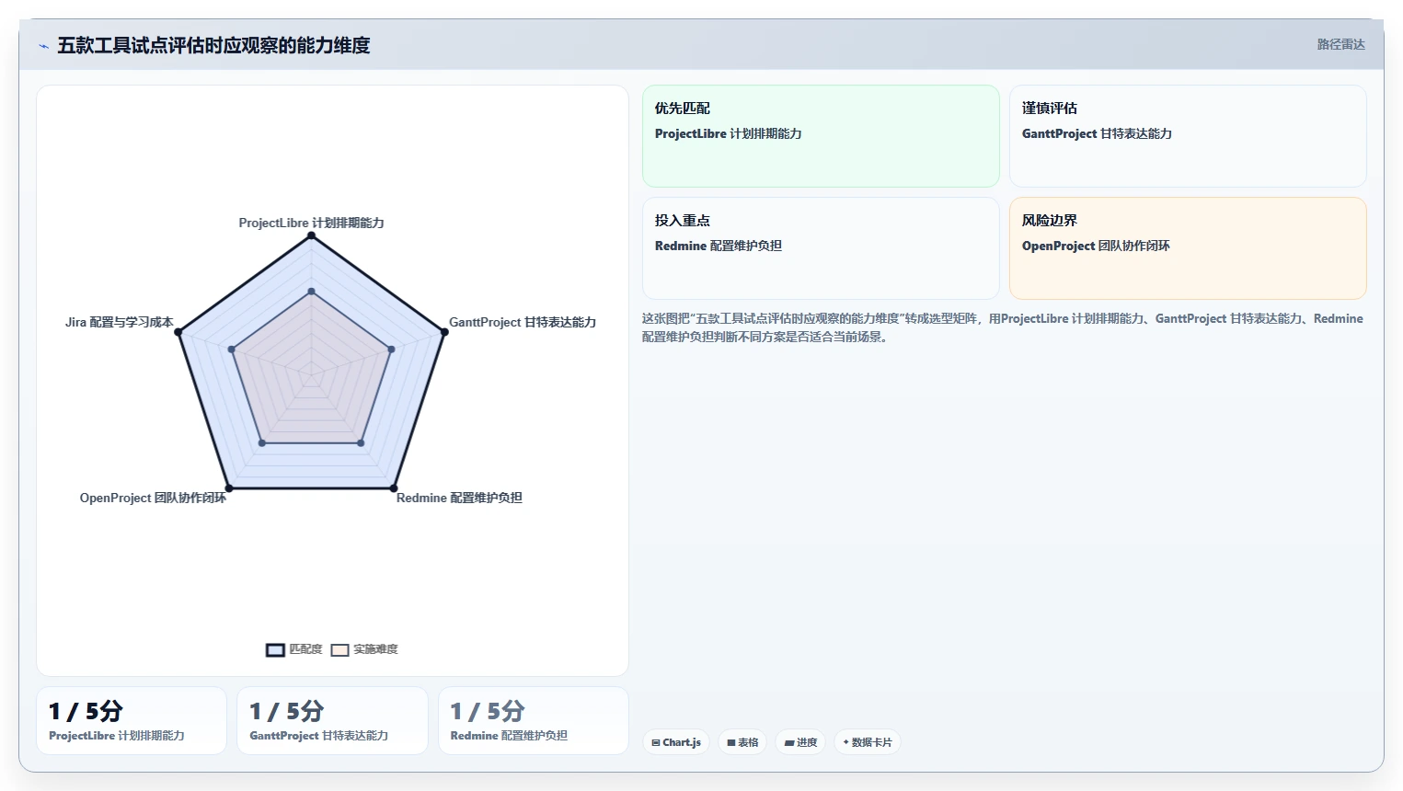The height and width of the screenshot is (791, 1403).
Task: Click the 实施难度 legend color box
Action: tap(340, 650)
